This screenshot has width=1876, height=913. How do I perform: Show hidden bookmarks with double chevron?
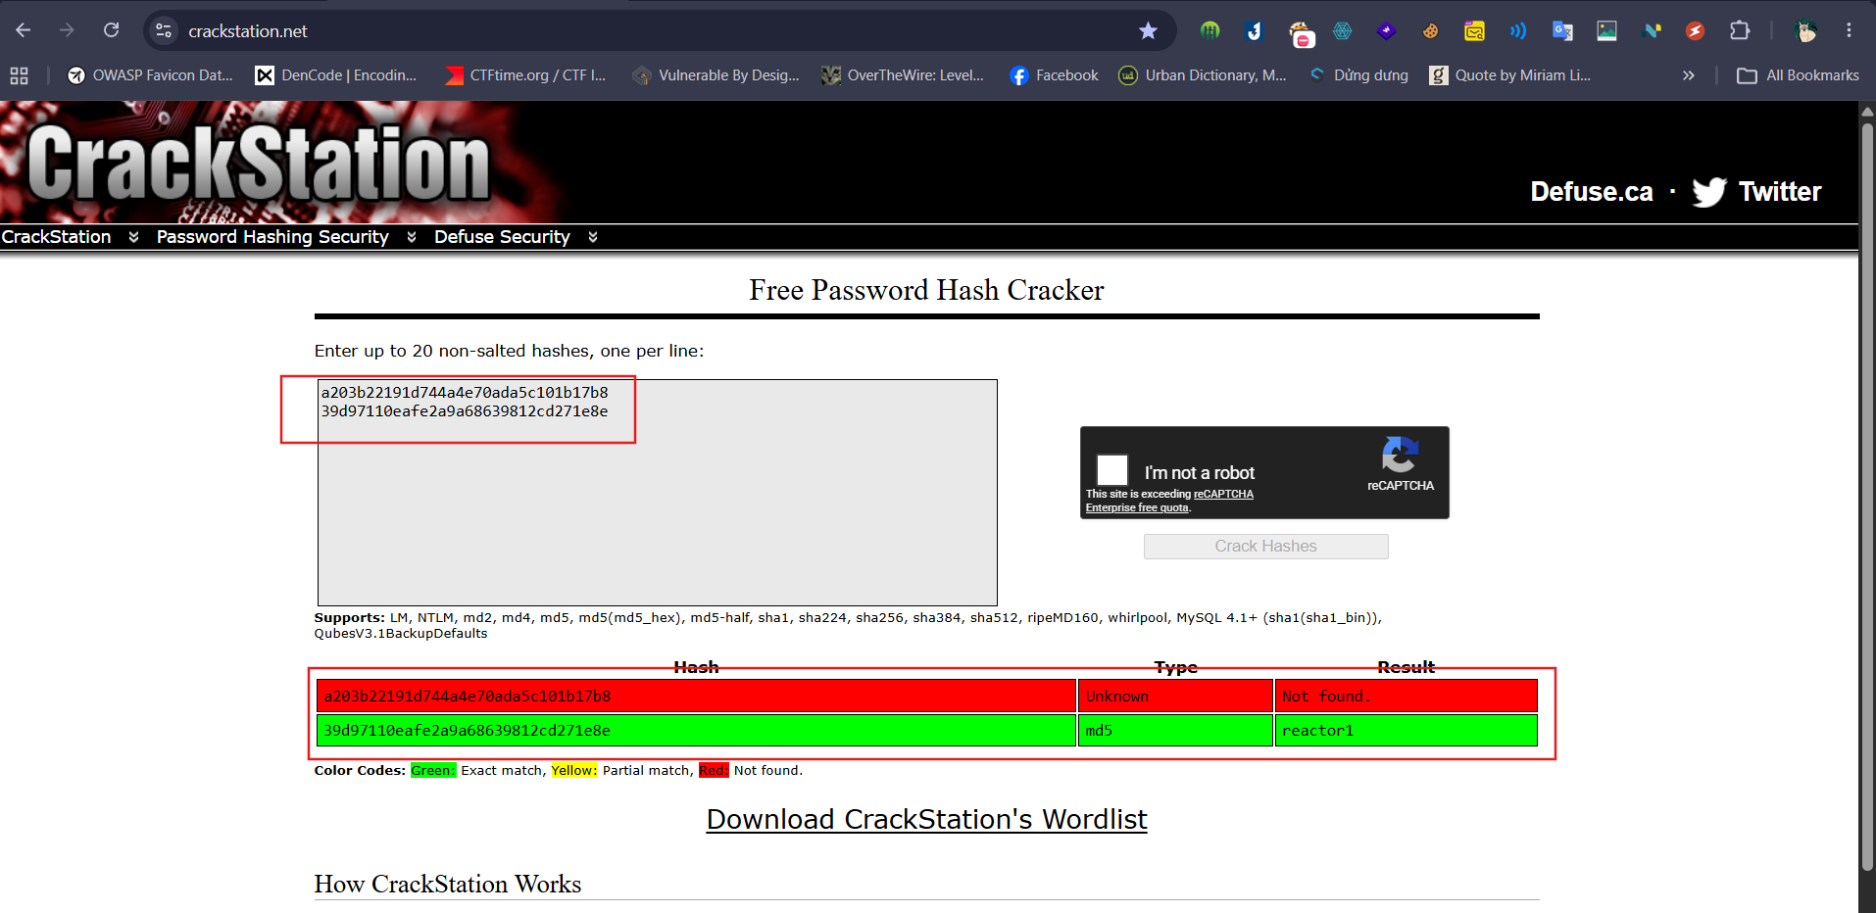(1688, 75)
